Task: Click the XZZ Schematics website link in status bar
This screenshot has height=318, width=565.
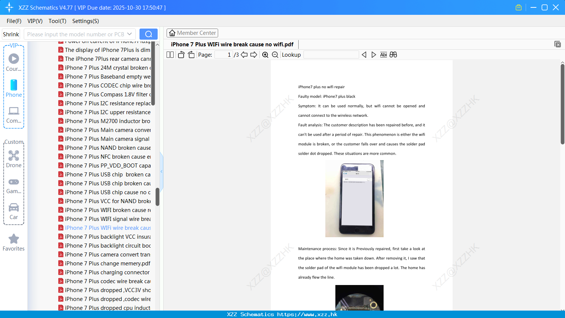Action: click(282, 314)
